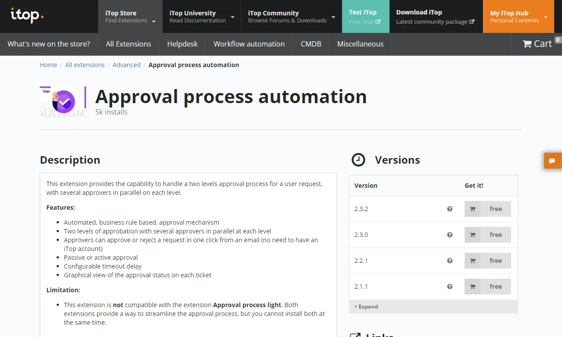This screenshot has width=562, height=337.
Task: Click the 5k installs text
Action: tap(111, 112)
